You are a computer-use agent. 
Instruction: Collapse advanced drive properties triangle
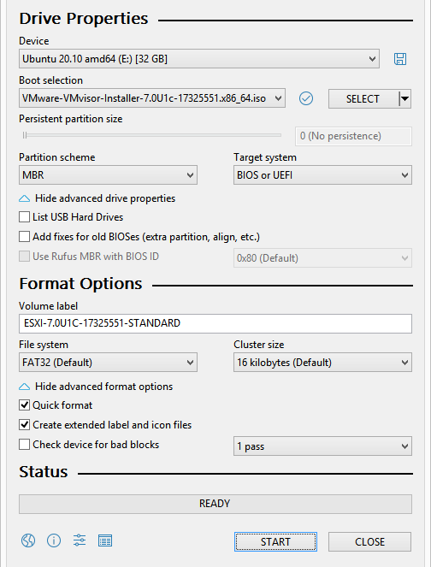24,198
